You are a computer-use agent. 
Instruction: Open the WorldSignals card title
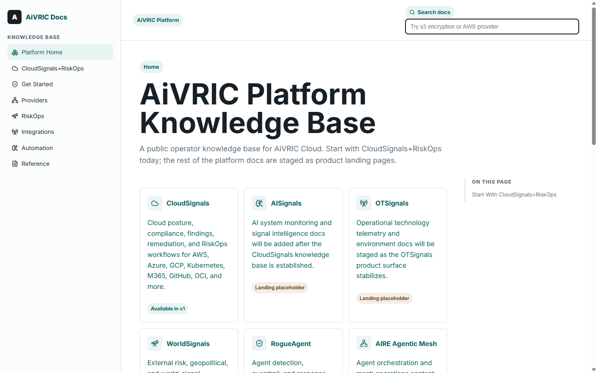[188, 344]
